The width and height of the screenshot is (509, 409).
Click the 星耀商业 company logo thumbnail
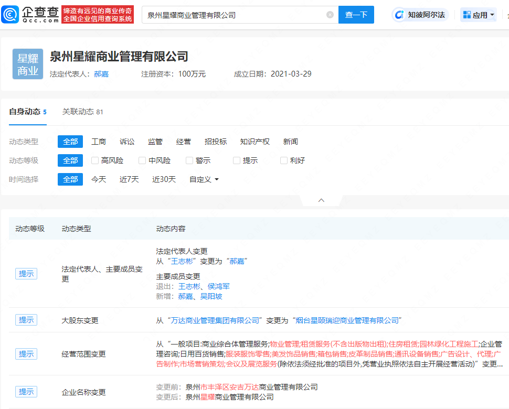click(x=28, y=64)
